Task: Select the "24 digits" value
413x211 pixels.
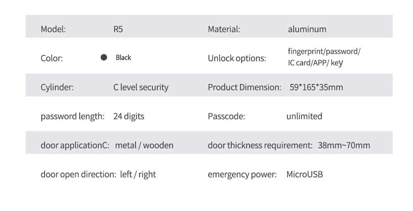Action: click(128, 116)
